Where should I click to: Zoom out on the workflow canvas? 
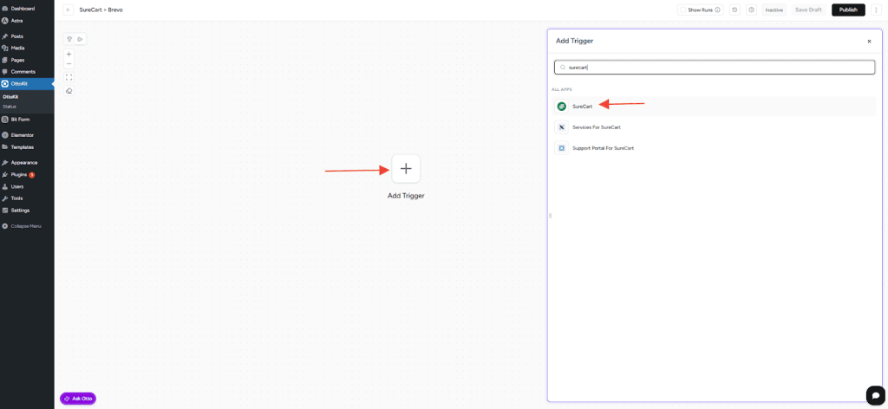(x=69, y=64)
